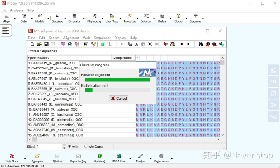Open the Alignment menu in Alignment Explorer
This screenshot has height=168, width=280.
71,38
